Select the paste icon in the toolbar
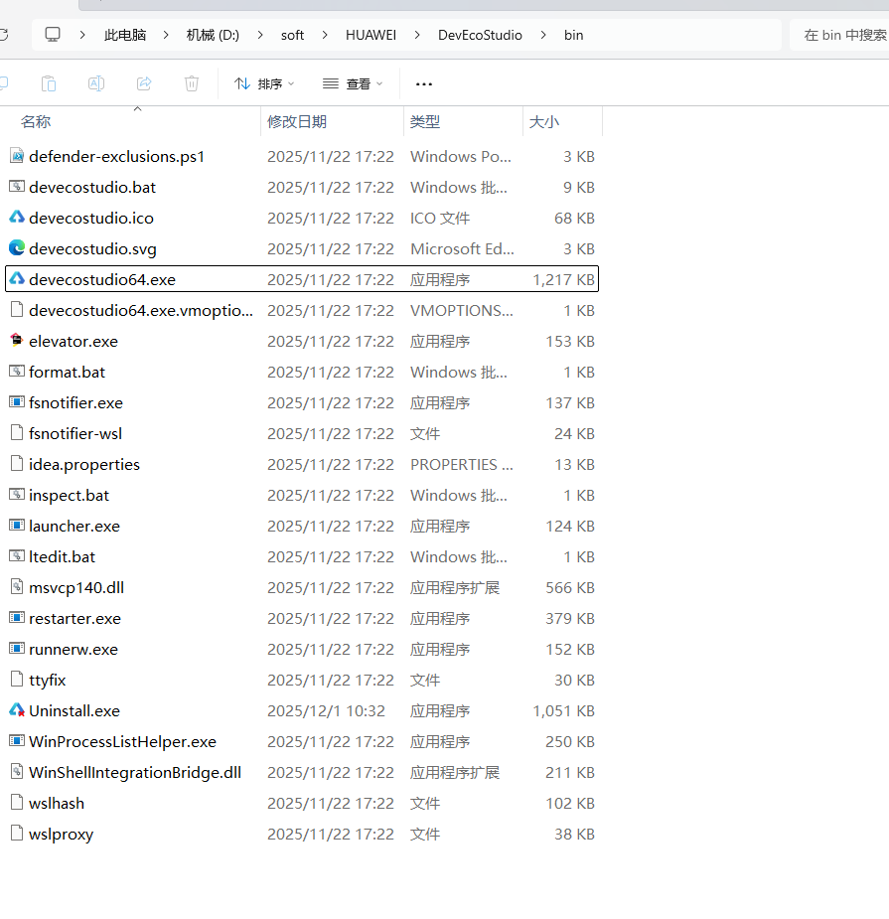Screen dimensions: 889x919 click(x=48, y=83)
